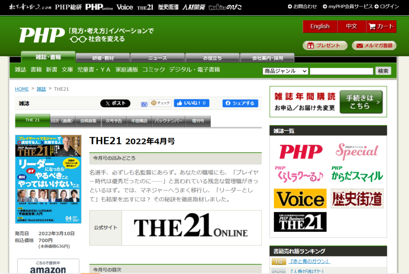Switch to 次号予告 tab
Image resolution: width=409 pixels, height=274 pixels.
(x=114, y=121)
